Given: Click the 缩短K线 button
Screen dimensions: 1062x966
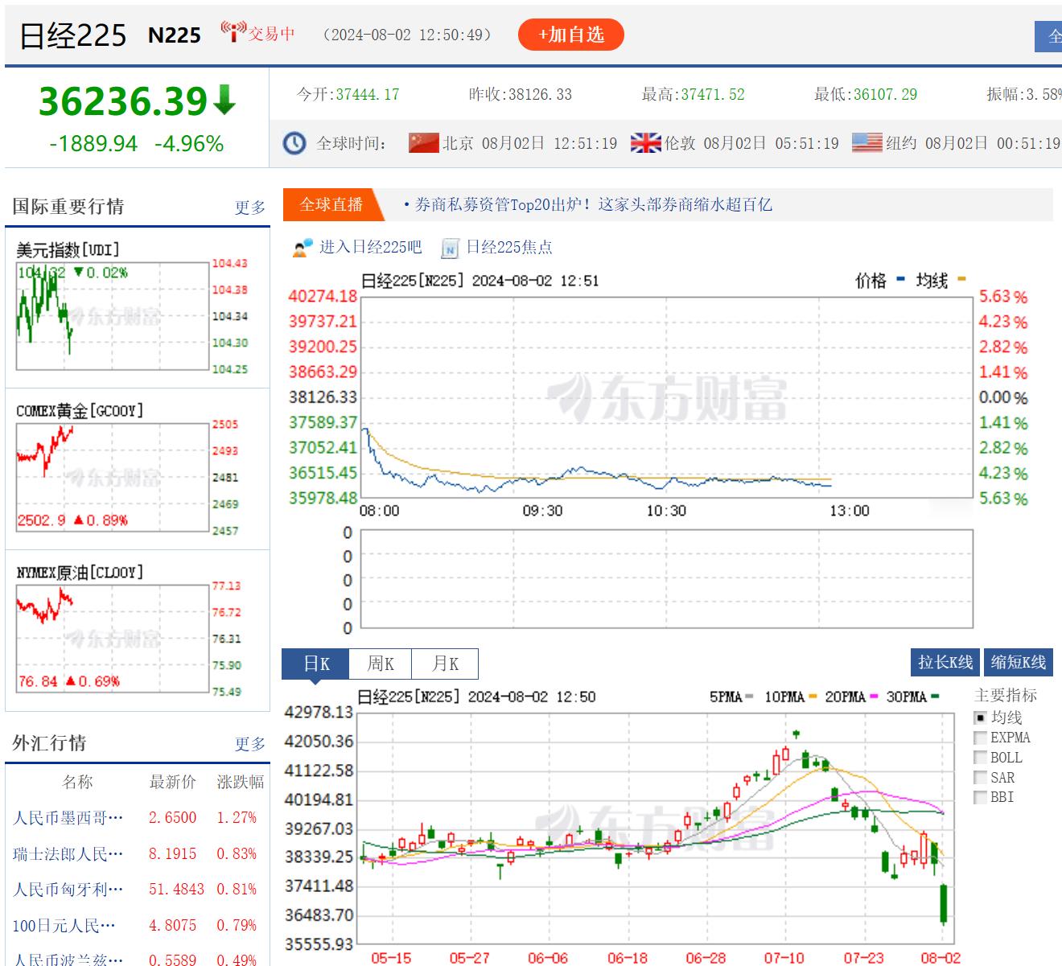Looking at the screenshot, I should pos(1018,662).
